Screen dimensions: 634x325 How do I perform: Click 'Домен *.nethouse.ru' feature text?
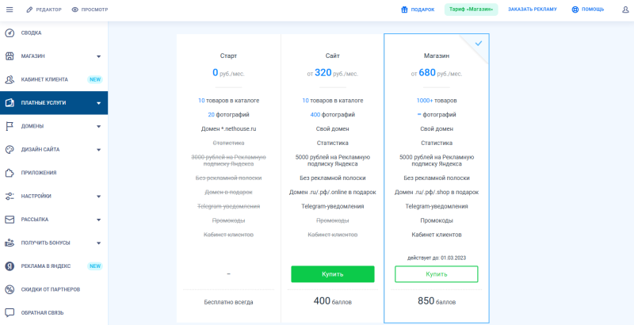point(228,129)
